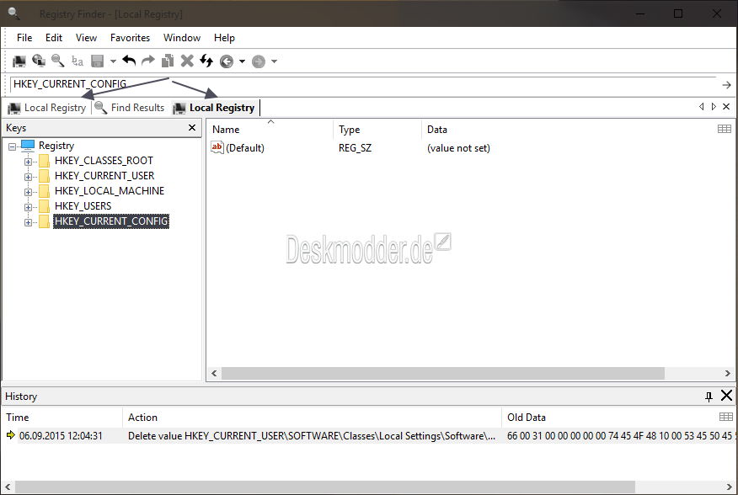Click the Save floppy disk icon

pos(98,61)
